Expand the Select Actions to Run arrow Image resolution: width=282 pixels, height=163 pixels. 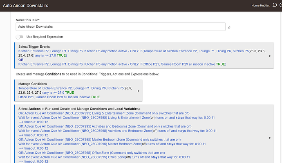[270, 138]
